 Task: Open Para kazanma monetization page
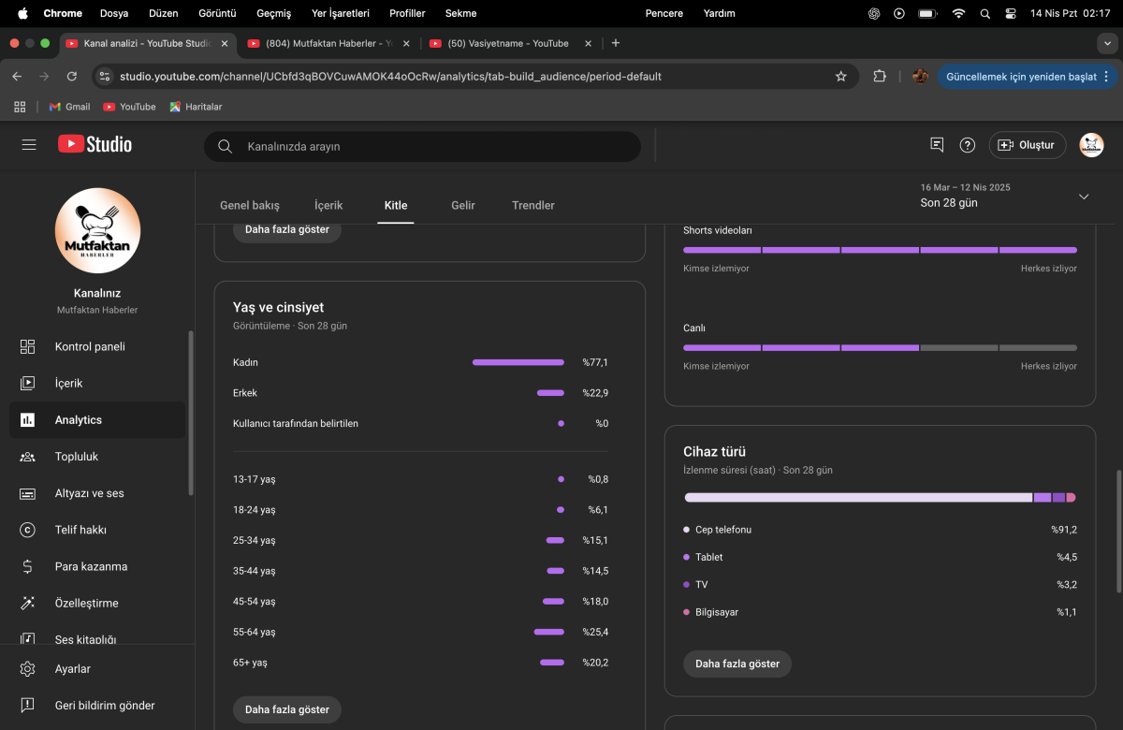[97, 566]
